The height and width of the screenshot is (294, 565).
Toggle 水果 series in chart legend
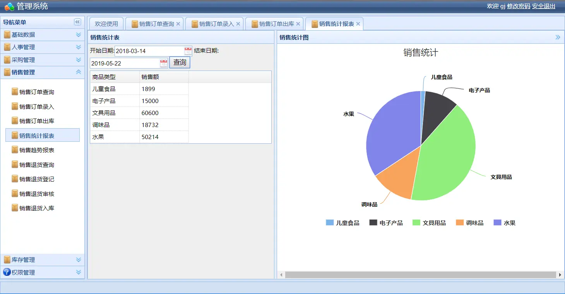[505, 223]
